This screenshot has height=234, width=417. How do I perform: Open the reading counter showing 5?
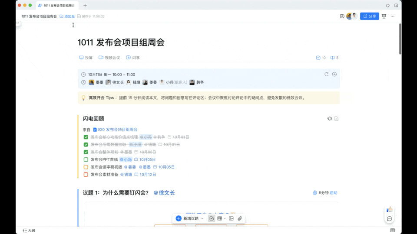334,58
